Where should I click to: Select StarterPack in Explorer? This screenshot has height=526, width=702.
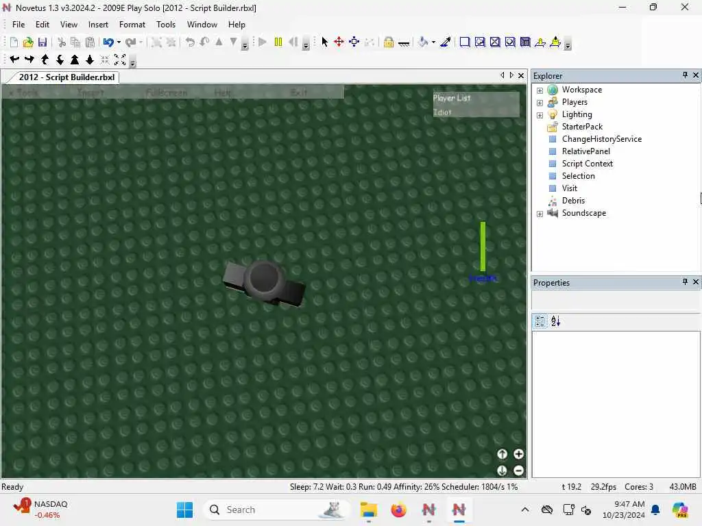pos(582,127)
